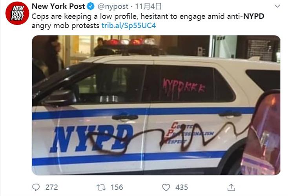Click the 'angry mob protests' tweet text
Image resolution: width=288 pixels, height=196 pixels.
point(66,26)
